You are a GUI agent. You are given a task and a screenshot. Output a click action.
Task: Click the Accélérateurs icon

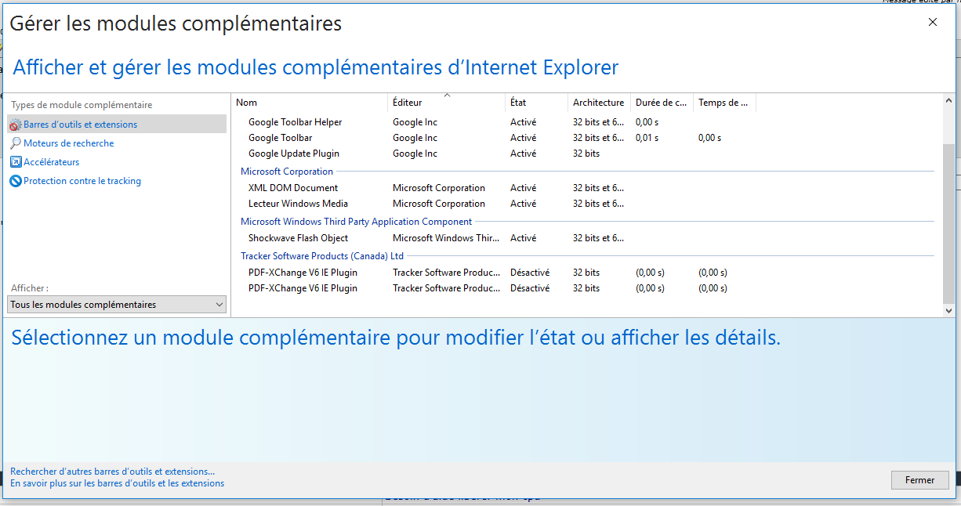(15, 162)
